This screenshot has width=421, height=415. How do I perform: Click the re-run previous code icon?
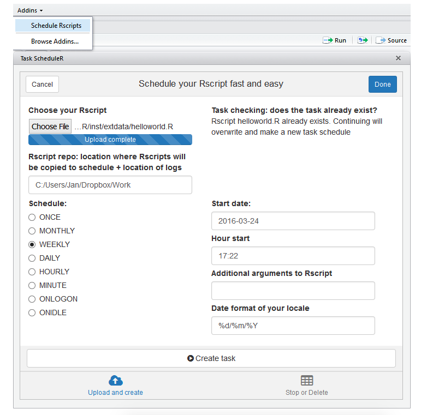363,40
